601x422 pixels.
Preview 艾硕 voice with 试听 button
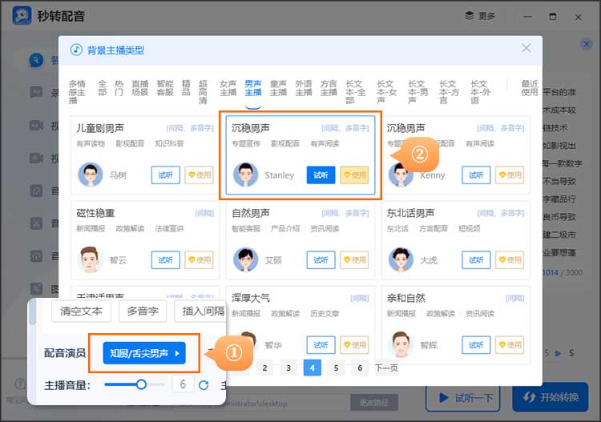coord(321,260)
